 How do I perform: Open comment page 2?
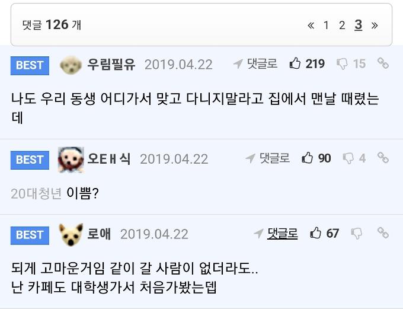[x=342, y=25]
